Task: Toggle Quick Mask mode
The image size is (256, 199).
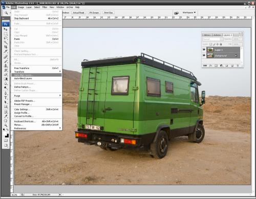Action: click(x=6, y=140)
